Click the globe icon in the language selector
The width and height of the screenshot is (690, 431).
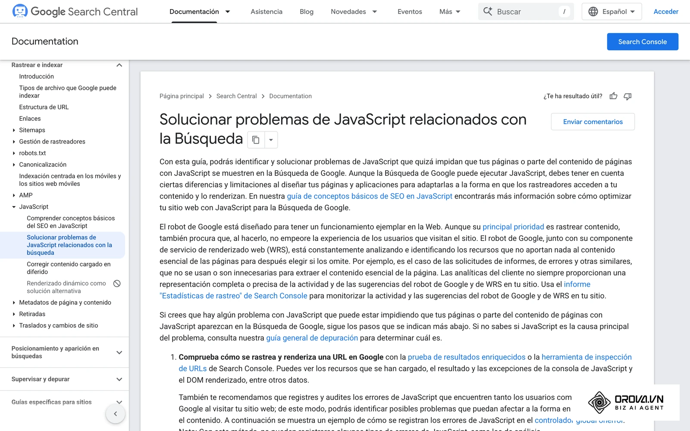tap(593, 12)
